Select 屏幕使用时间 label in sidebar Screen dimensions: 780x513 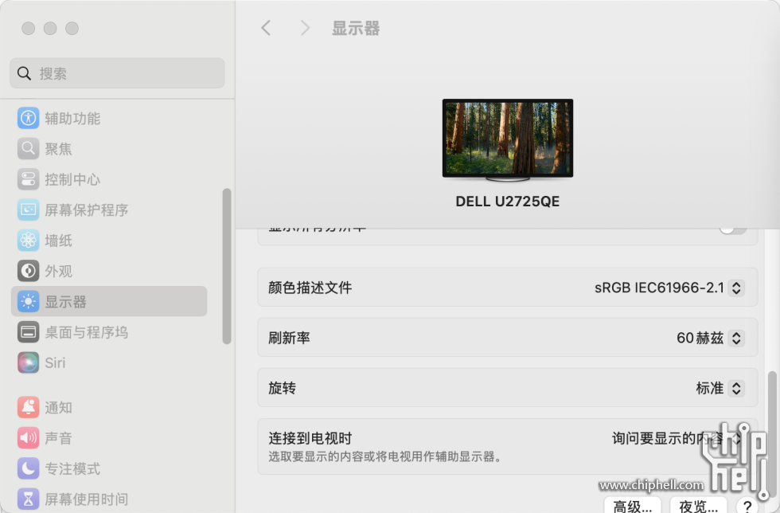pos(87,499)
